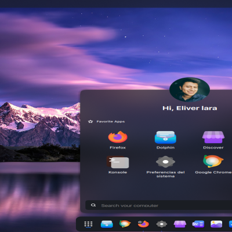The height and width of the screenshot is (232, 232).
Task: Click the Favorite Apps star icon
Action: [90, 122]
